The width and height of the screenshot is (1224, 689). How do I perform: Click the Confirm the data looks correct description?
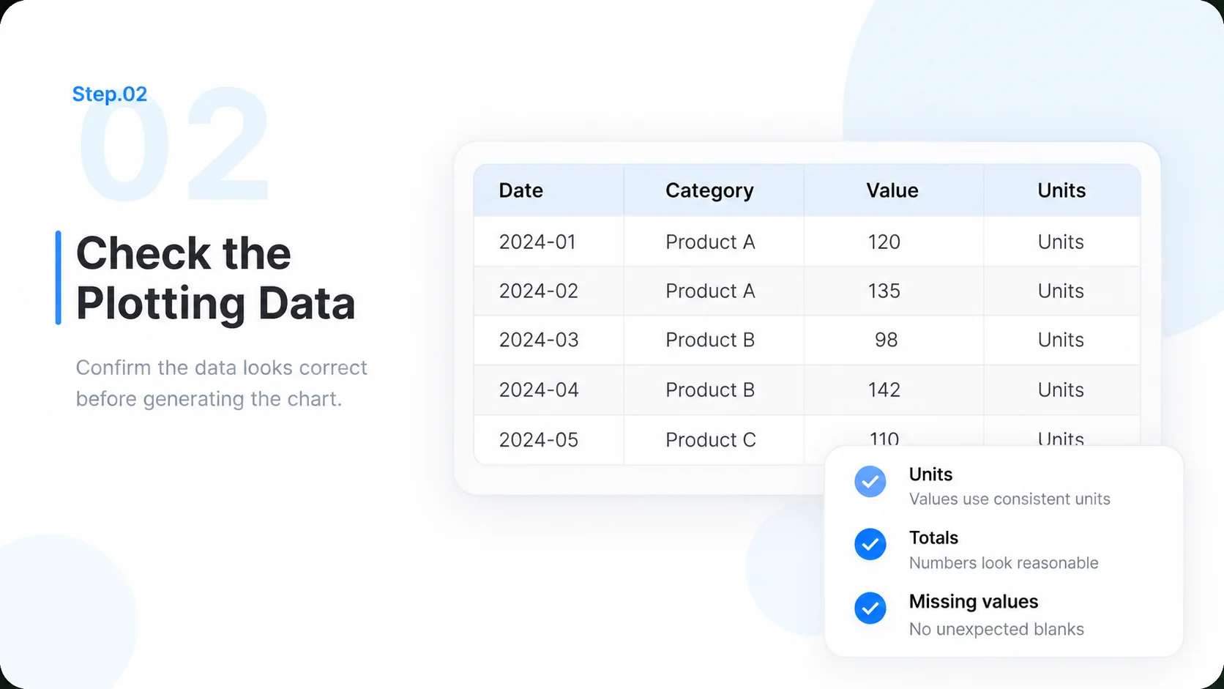(x=221, y=383)
